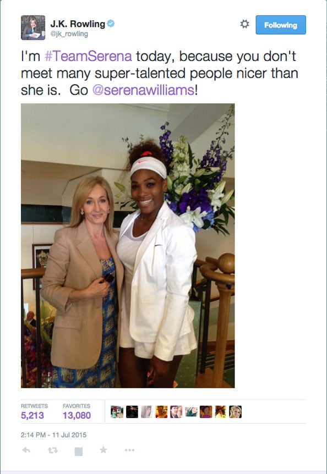This screenshot has width=327, height=474.
Task: Open the @jk_rowling handle link
Action: [69, 34]
